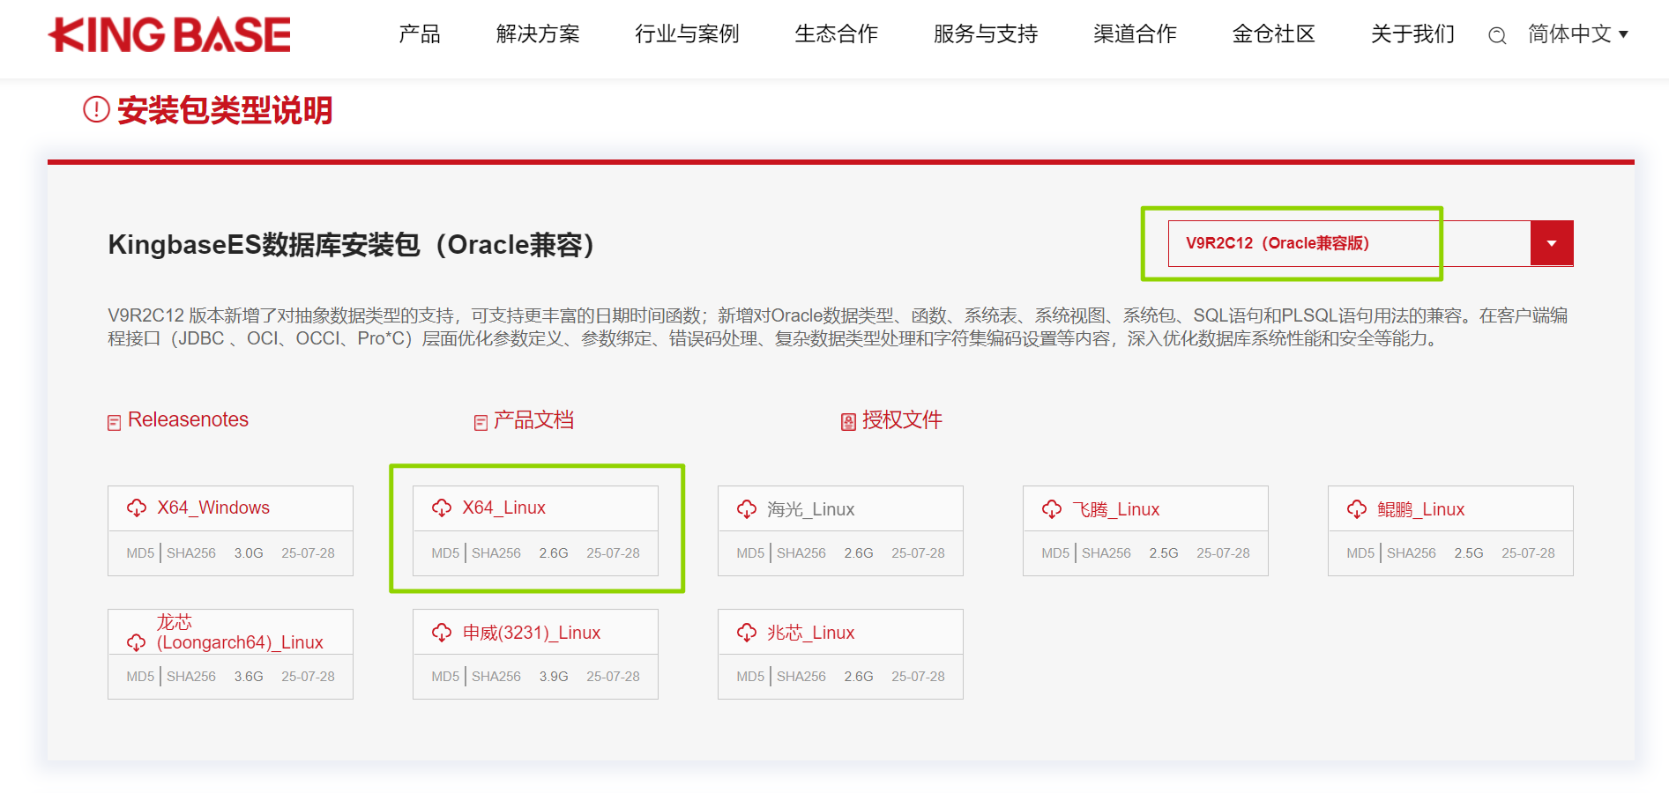The height and width of the screenshot is (793, 1669).
Task: View MD5 for X64_Linux
Action: 445,553
